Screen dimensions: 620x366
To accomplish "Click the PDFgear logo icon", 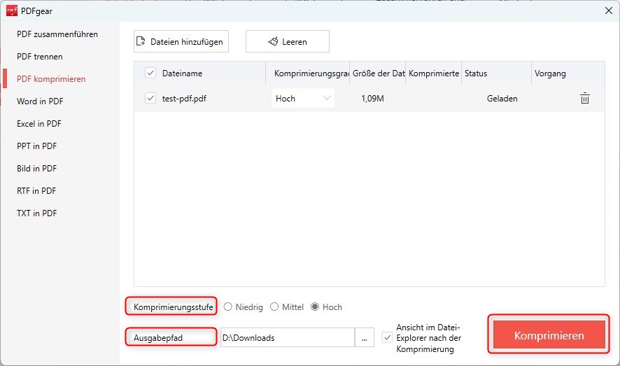I will pos(11,10).
